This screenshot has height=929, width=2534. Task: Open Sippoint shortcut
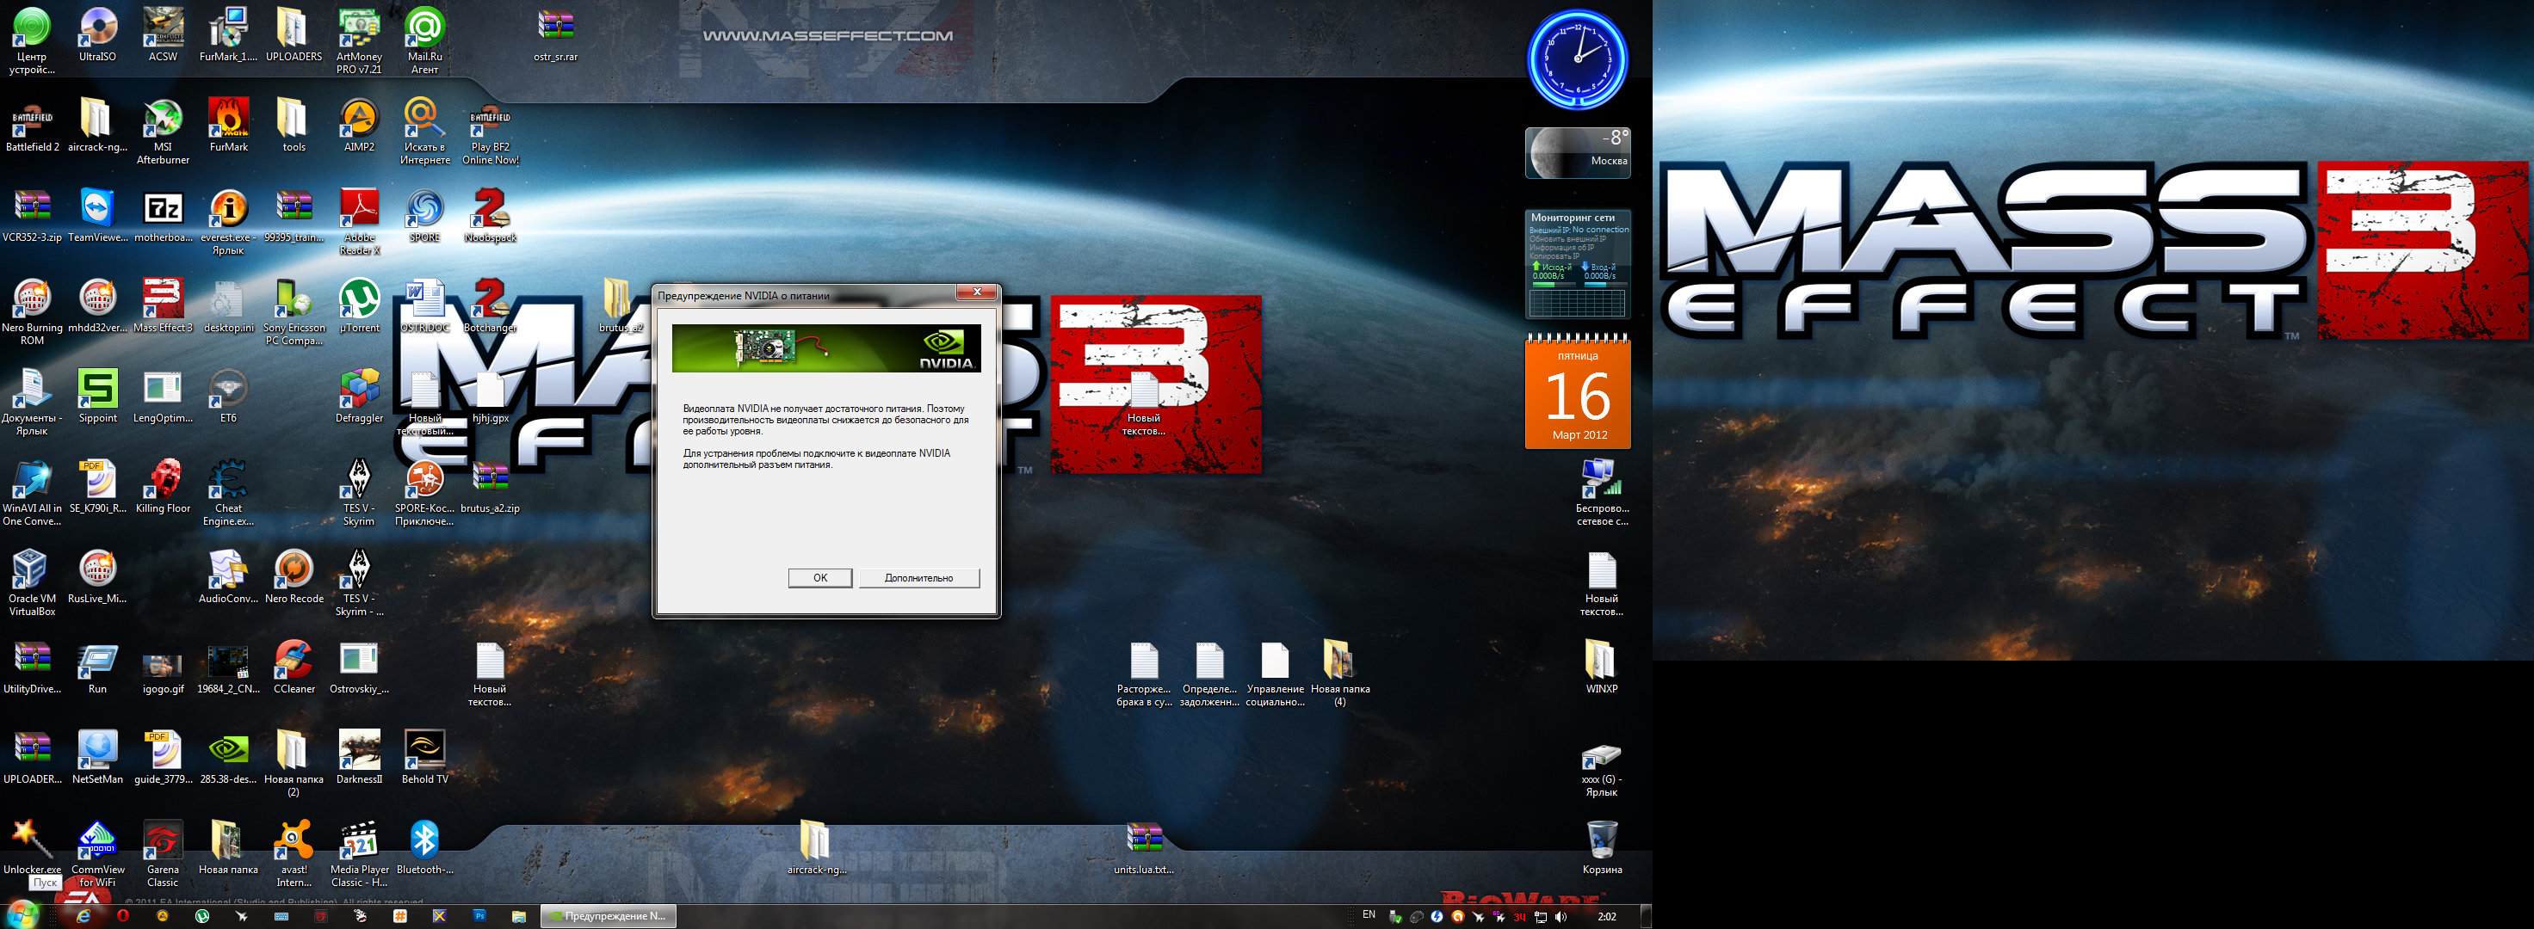tap(97, 397)
